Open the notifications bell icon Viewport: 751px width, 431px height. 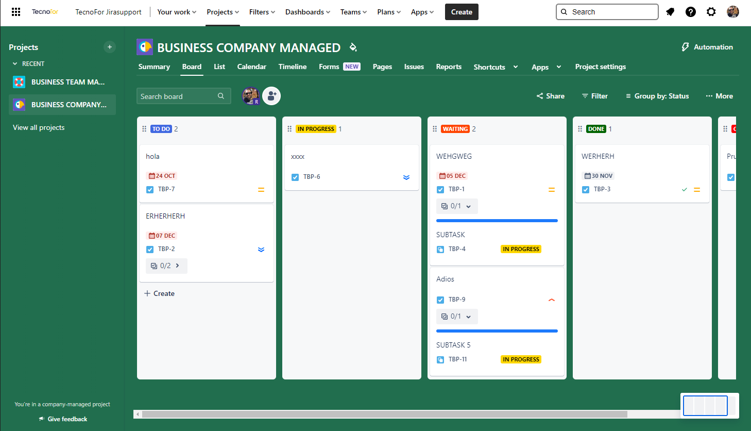[670, 12]
